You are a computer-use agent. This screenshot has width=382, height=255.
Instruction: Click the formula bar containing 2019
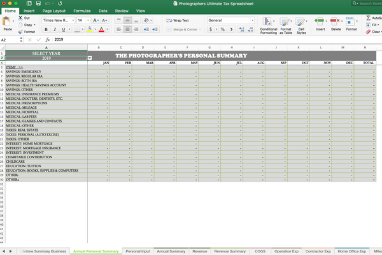click(x=217, y=39)
